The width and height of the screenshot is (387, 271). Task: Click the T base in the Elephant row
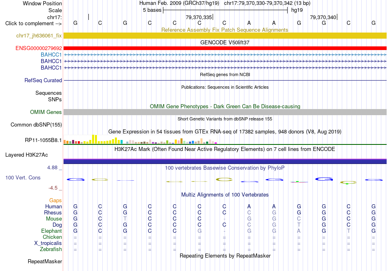coord(348,231)
